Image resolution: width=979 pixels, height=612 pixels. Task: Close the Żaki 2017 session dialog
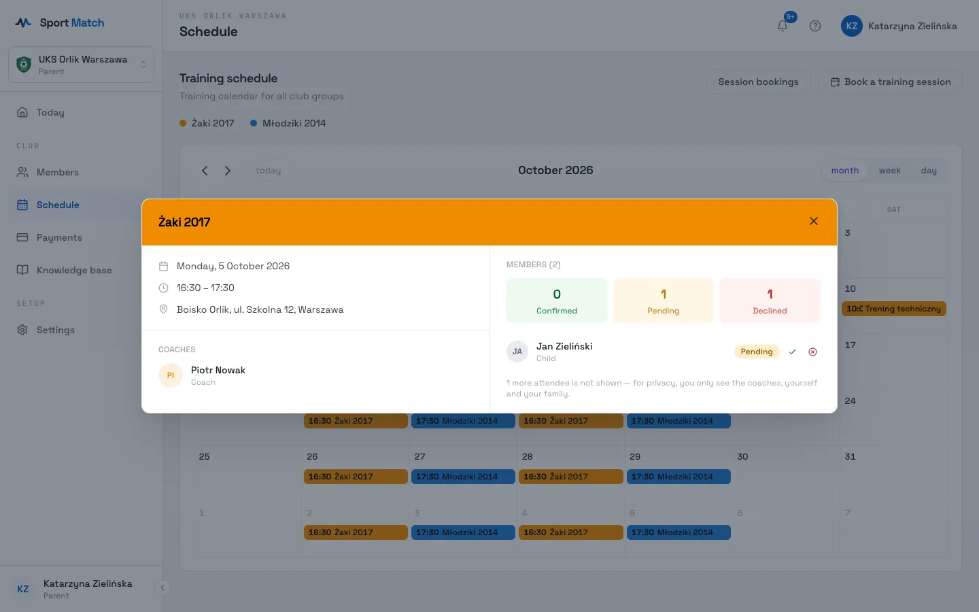pos(814,221)
